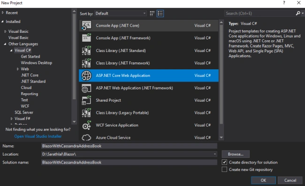
Task: Select SQL Server category
Action: (x=24, y=112)
